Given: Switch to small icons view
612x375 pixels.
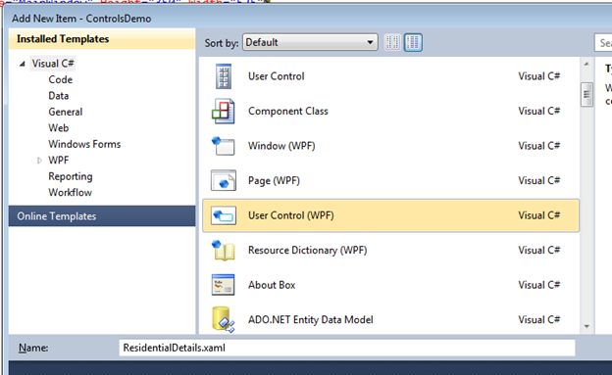Looking at the screenshot, I should coord(392,42).
